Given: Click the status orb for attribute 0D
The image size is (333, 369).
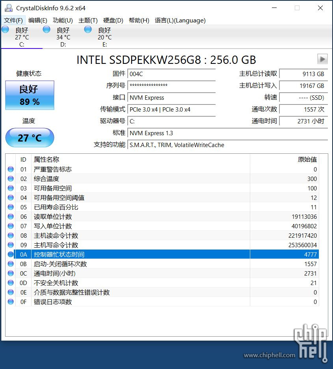Looking at the screenshot, I should pos(11,283).
